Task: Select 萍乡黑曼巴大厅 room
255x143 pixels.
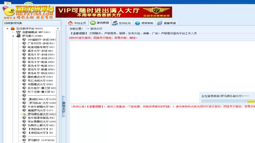Action: tap(42, 122)
